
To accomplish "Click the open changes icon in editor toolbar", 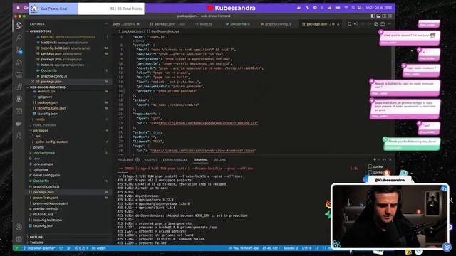I will [x=349, y=24].
